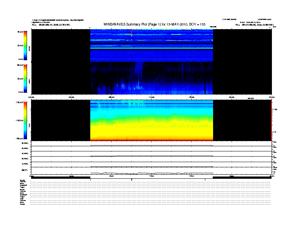Click the right black gap bar on status timeline
This screenshot has width=293, height=226.
click(x=242, y=178)
